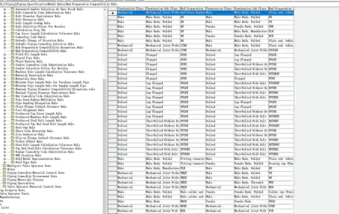Select the FFRE end preparation cell
This screenshot has width=339, height=214.
tap(281, 206)
